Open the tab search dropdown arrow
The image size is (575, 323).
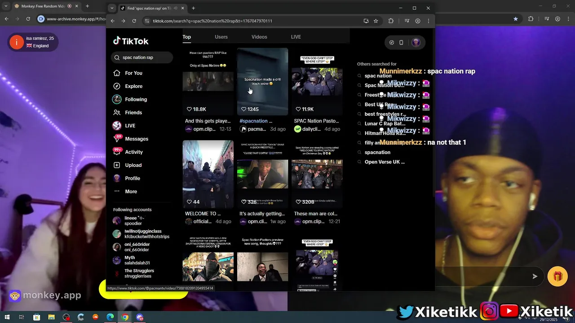pos(112,8)
